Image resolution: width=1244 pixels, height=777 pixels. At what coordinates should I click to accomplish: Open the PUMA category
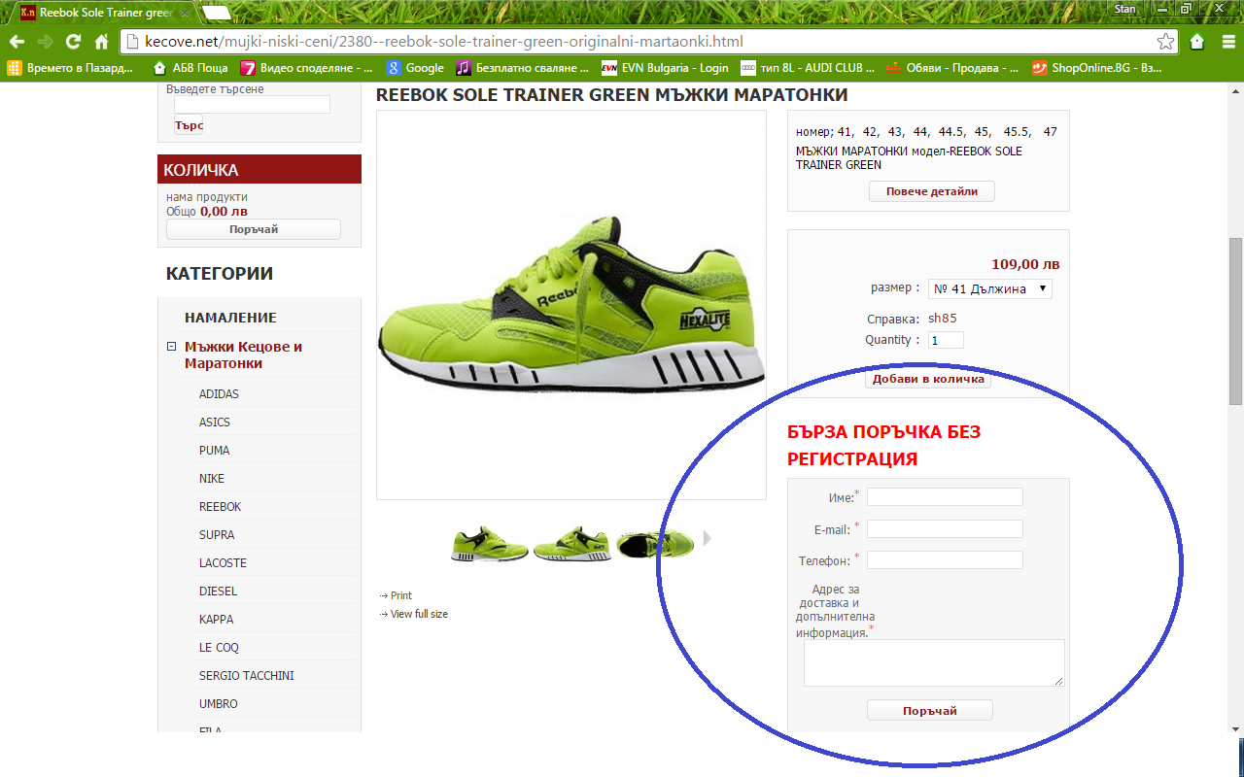[214, 451]
